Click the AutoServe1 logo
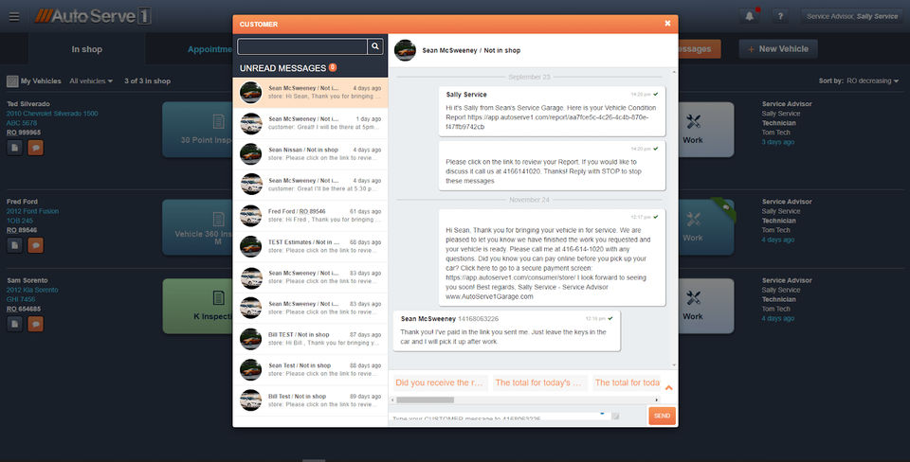The width and height of the screenshot is (910, 462). coord(93,16)
